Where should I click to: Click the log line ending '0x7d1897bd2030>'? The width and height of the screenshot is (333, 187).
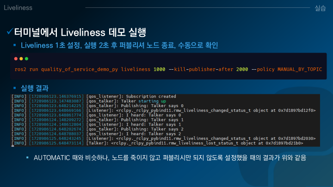coord(164,139)
